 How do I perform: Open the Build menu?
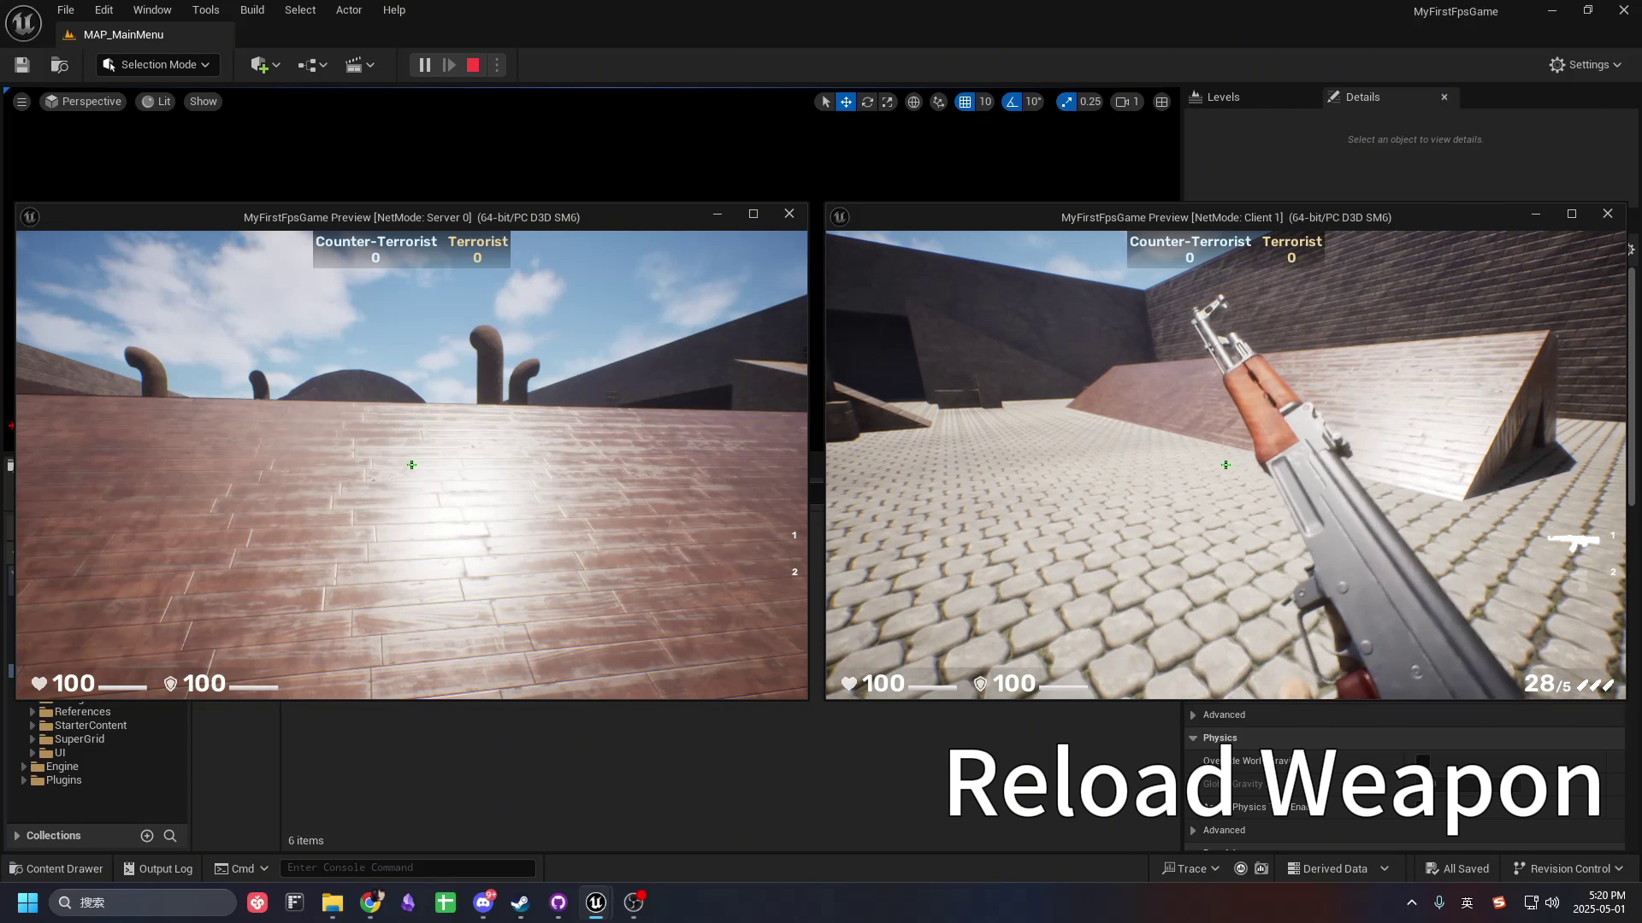pos(251,10)
